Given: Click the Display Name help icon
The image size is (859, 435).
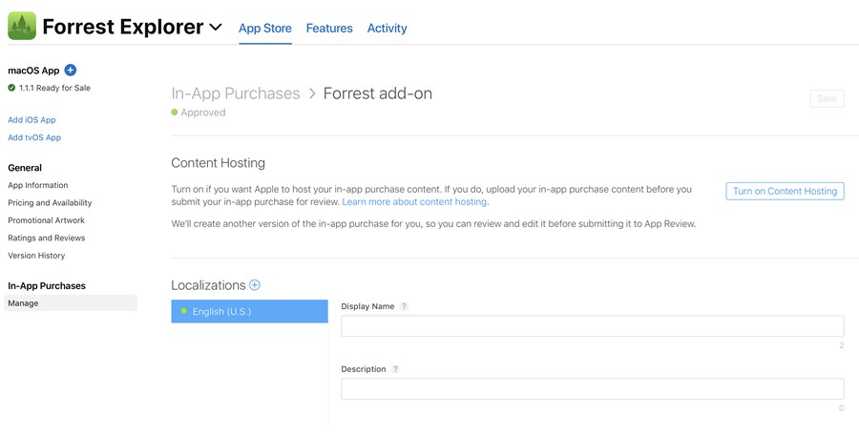Looking at the screenshot, I should click(404, 306).
